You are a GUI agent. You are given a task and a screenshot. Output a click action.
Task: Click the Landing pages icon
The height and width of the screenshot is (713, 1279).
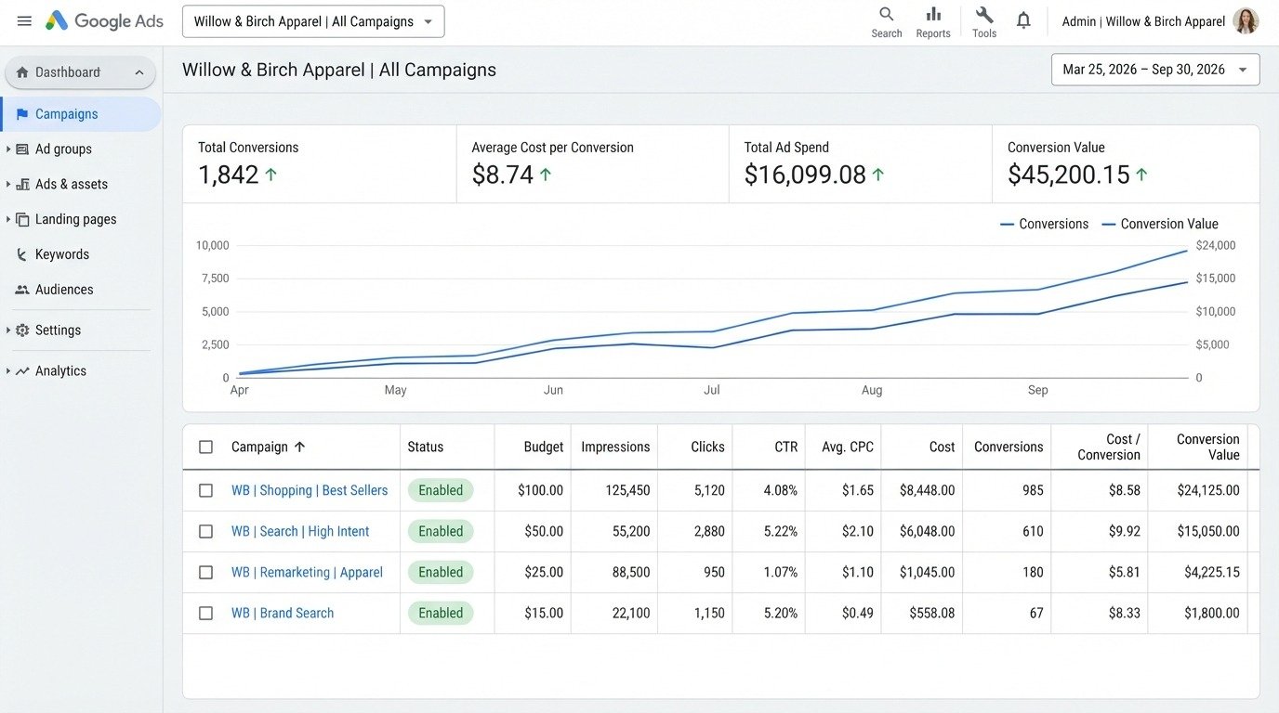point(22,220)
